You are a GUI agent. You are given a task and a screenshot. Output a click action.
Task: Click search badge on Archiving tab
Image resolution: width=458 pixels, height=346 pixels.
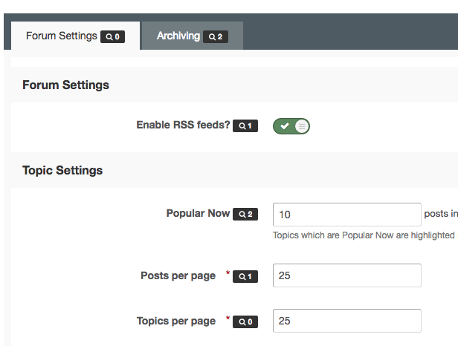(x=216, y=36)
